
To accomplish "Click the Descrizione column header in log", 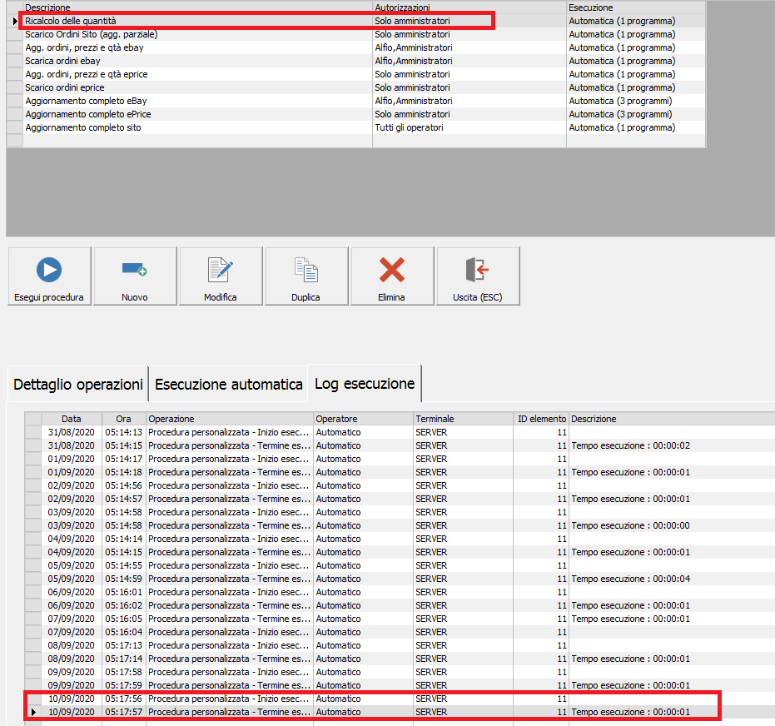I will [673, 419].
